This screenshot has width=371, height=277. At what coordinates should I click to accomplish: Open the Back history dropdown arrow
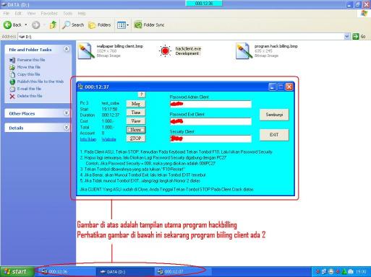click(x=26, y=25)
